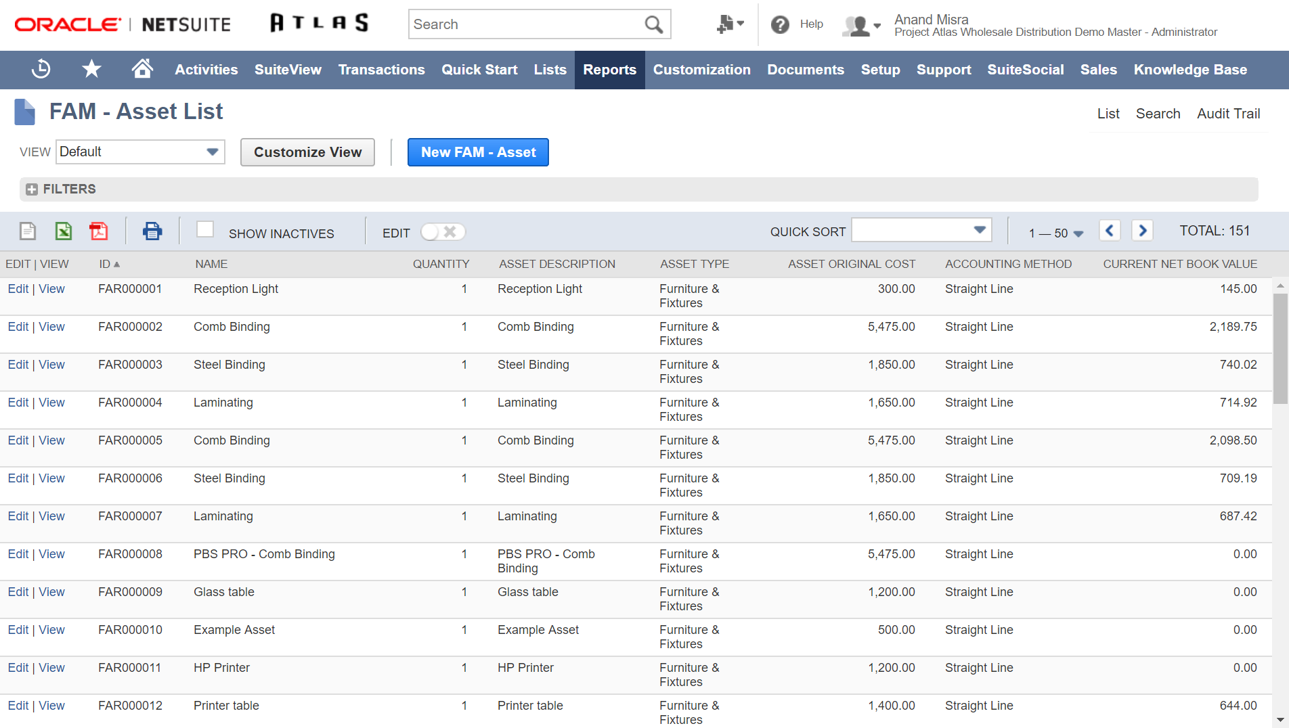This screenshot has width=1289, height=728.
Task: Open the Transactions menu
Action: point(381,70)
